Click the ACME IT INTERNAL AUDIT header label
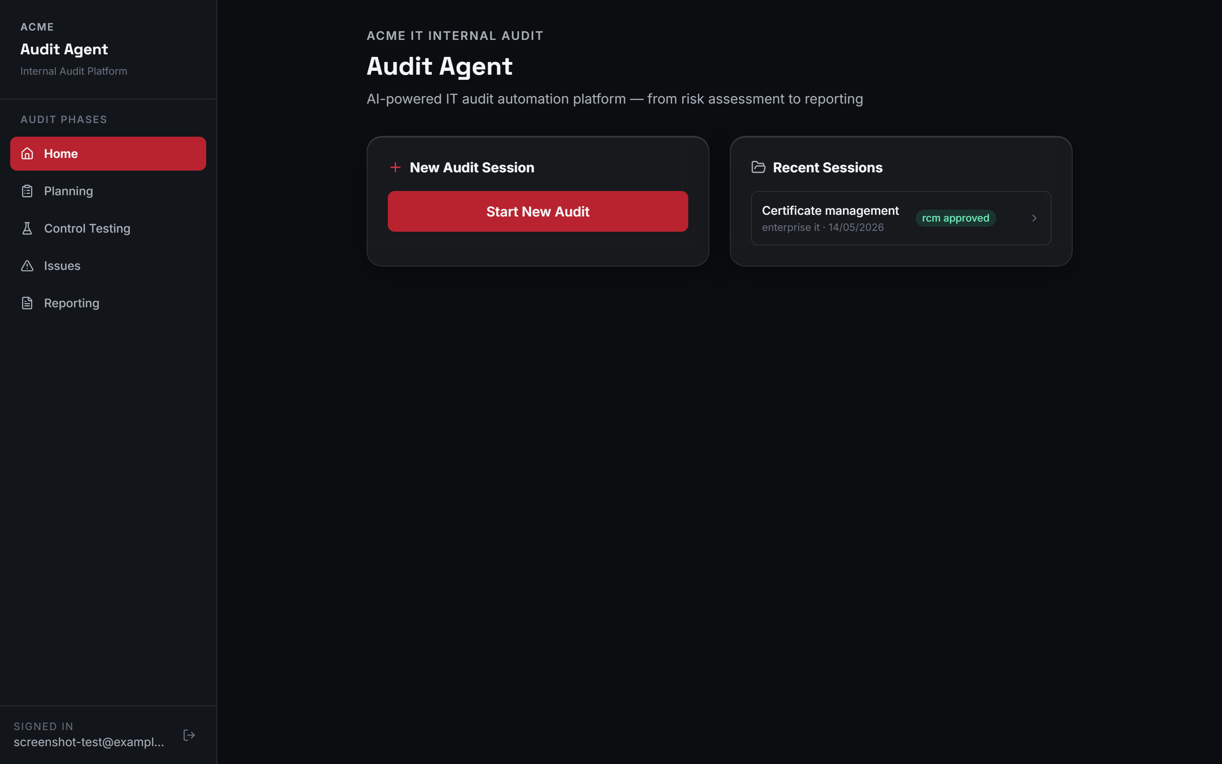This screenshot has width=1222, height=764. point(454,36)
